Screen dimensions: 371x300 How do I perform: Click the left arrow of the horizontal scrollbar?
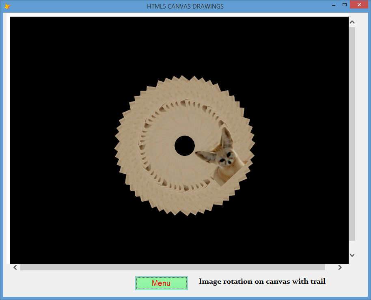[15, 267]
